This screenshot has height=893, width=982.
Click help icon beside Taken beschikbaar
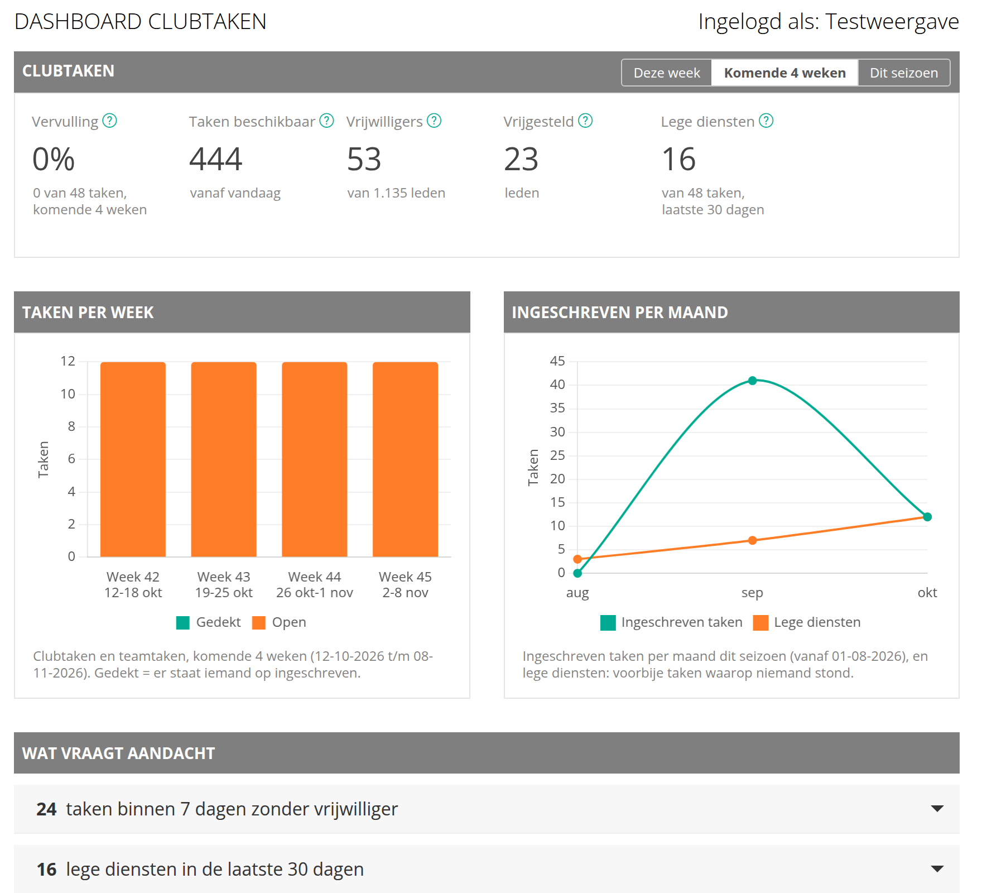(x=326, y=121)
